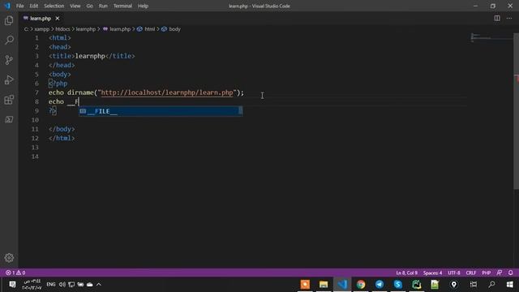The image size is (519, 292).
Task: Click the htdocs breadcrumb segment
Action: [62, 29]
